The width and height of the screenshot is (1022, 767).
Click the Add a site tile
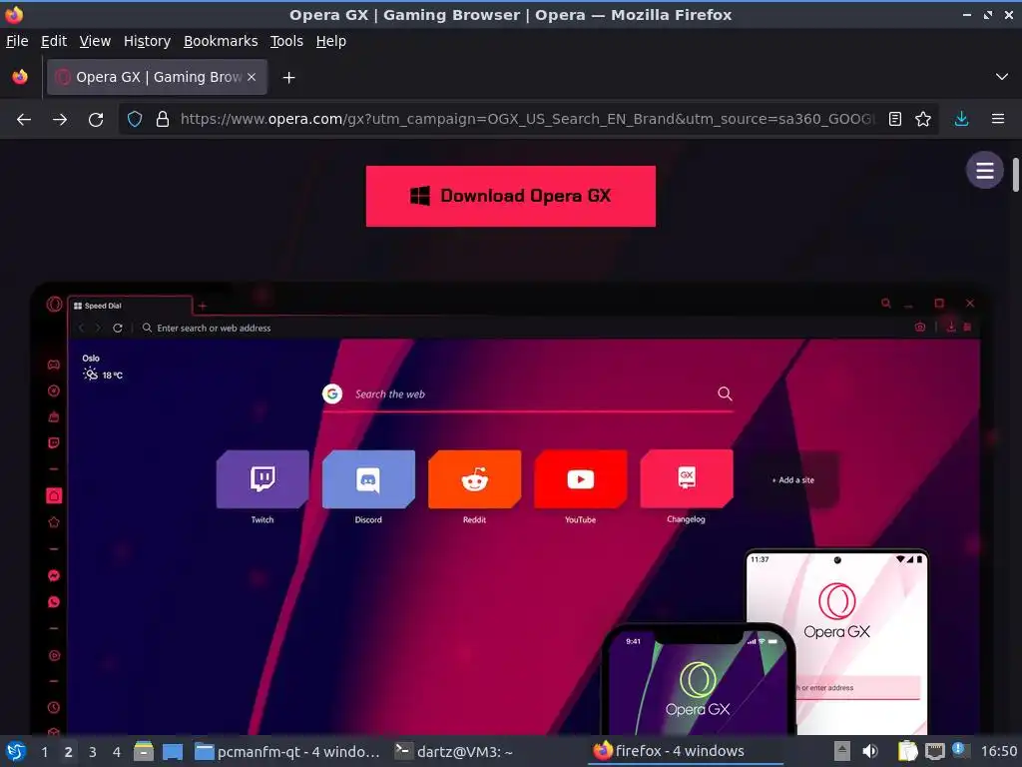pos(792,480)
